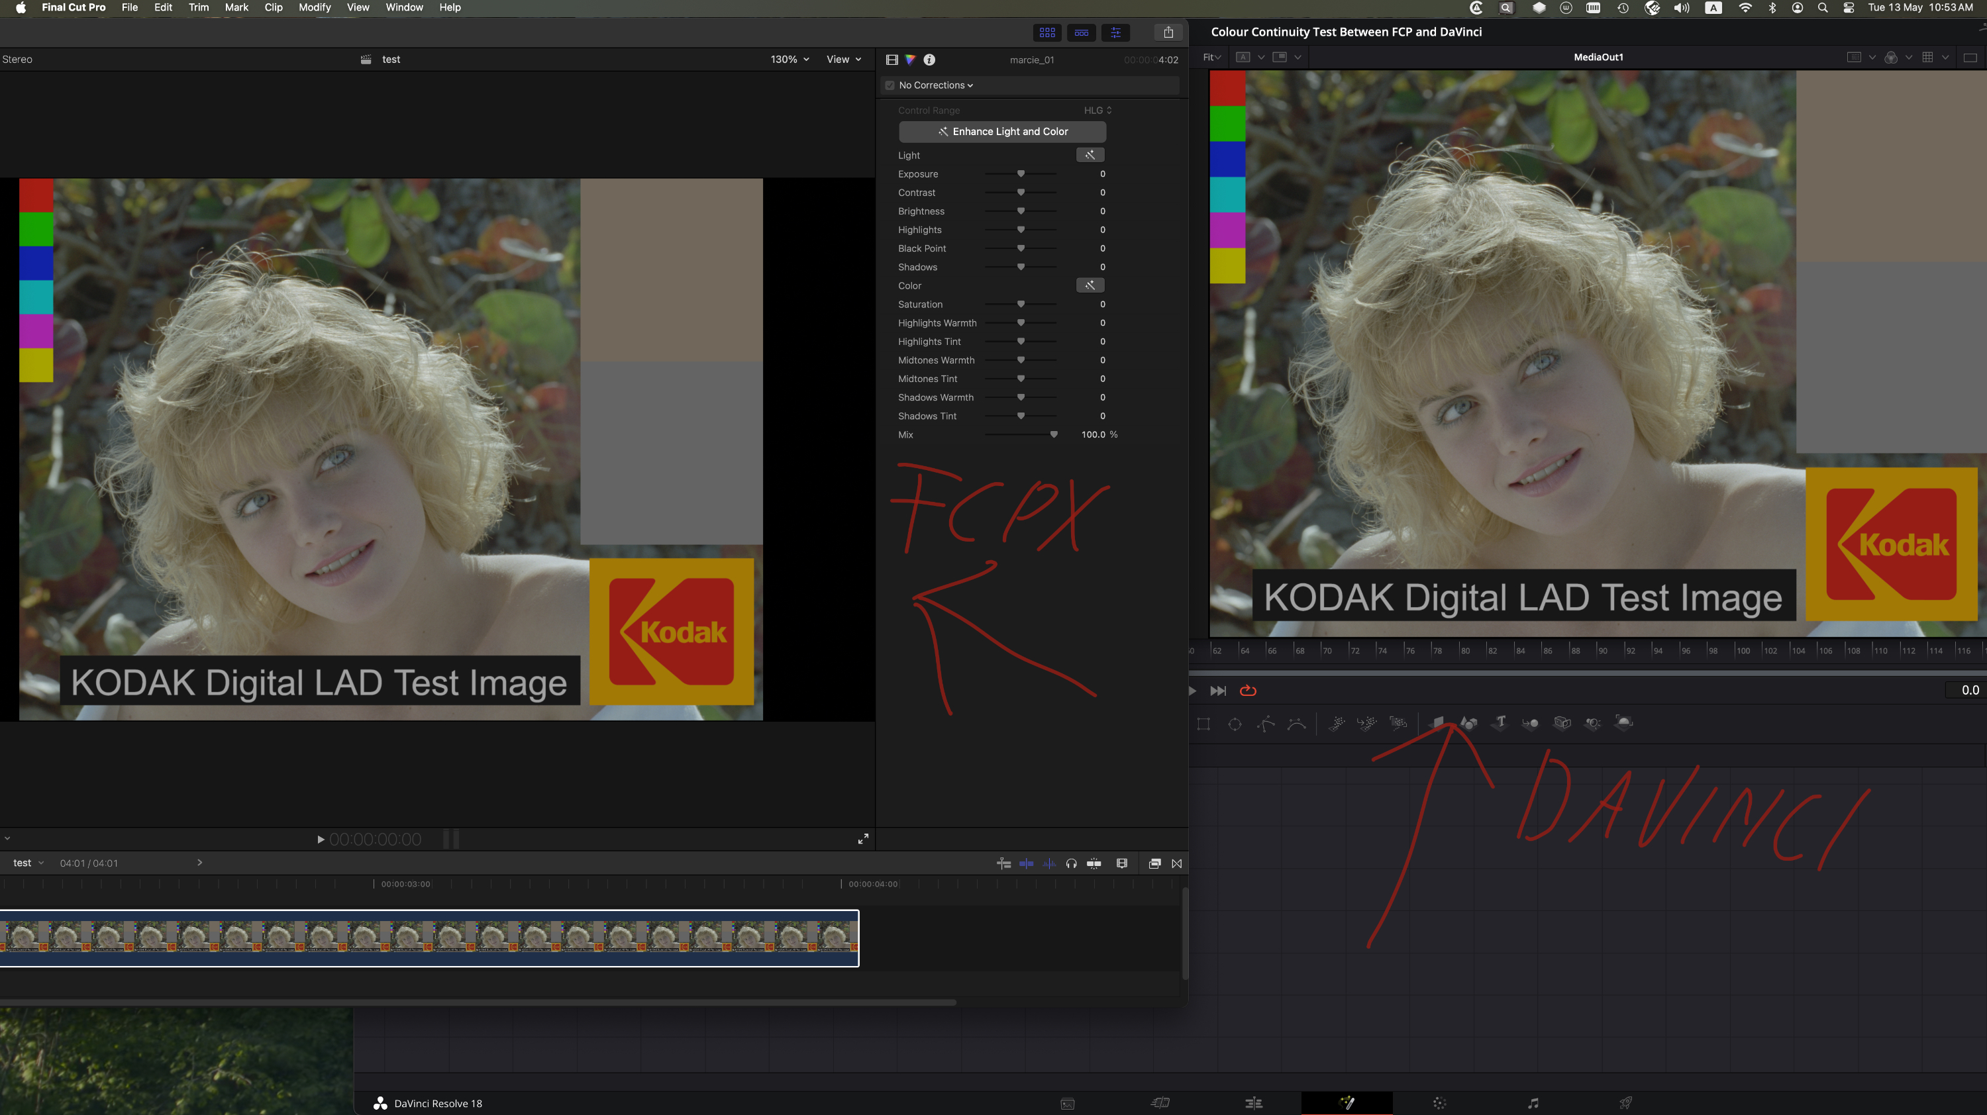This screenshot has width=1987, height=1115.
Task: Open the Clip menu
Action: click(x=273, y=8)
